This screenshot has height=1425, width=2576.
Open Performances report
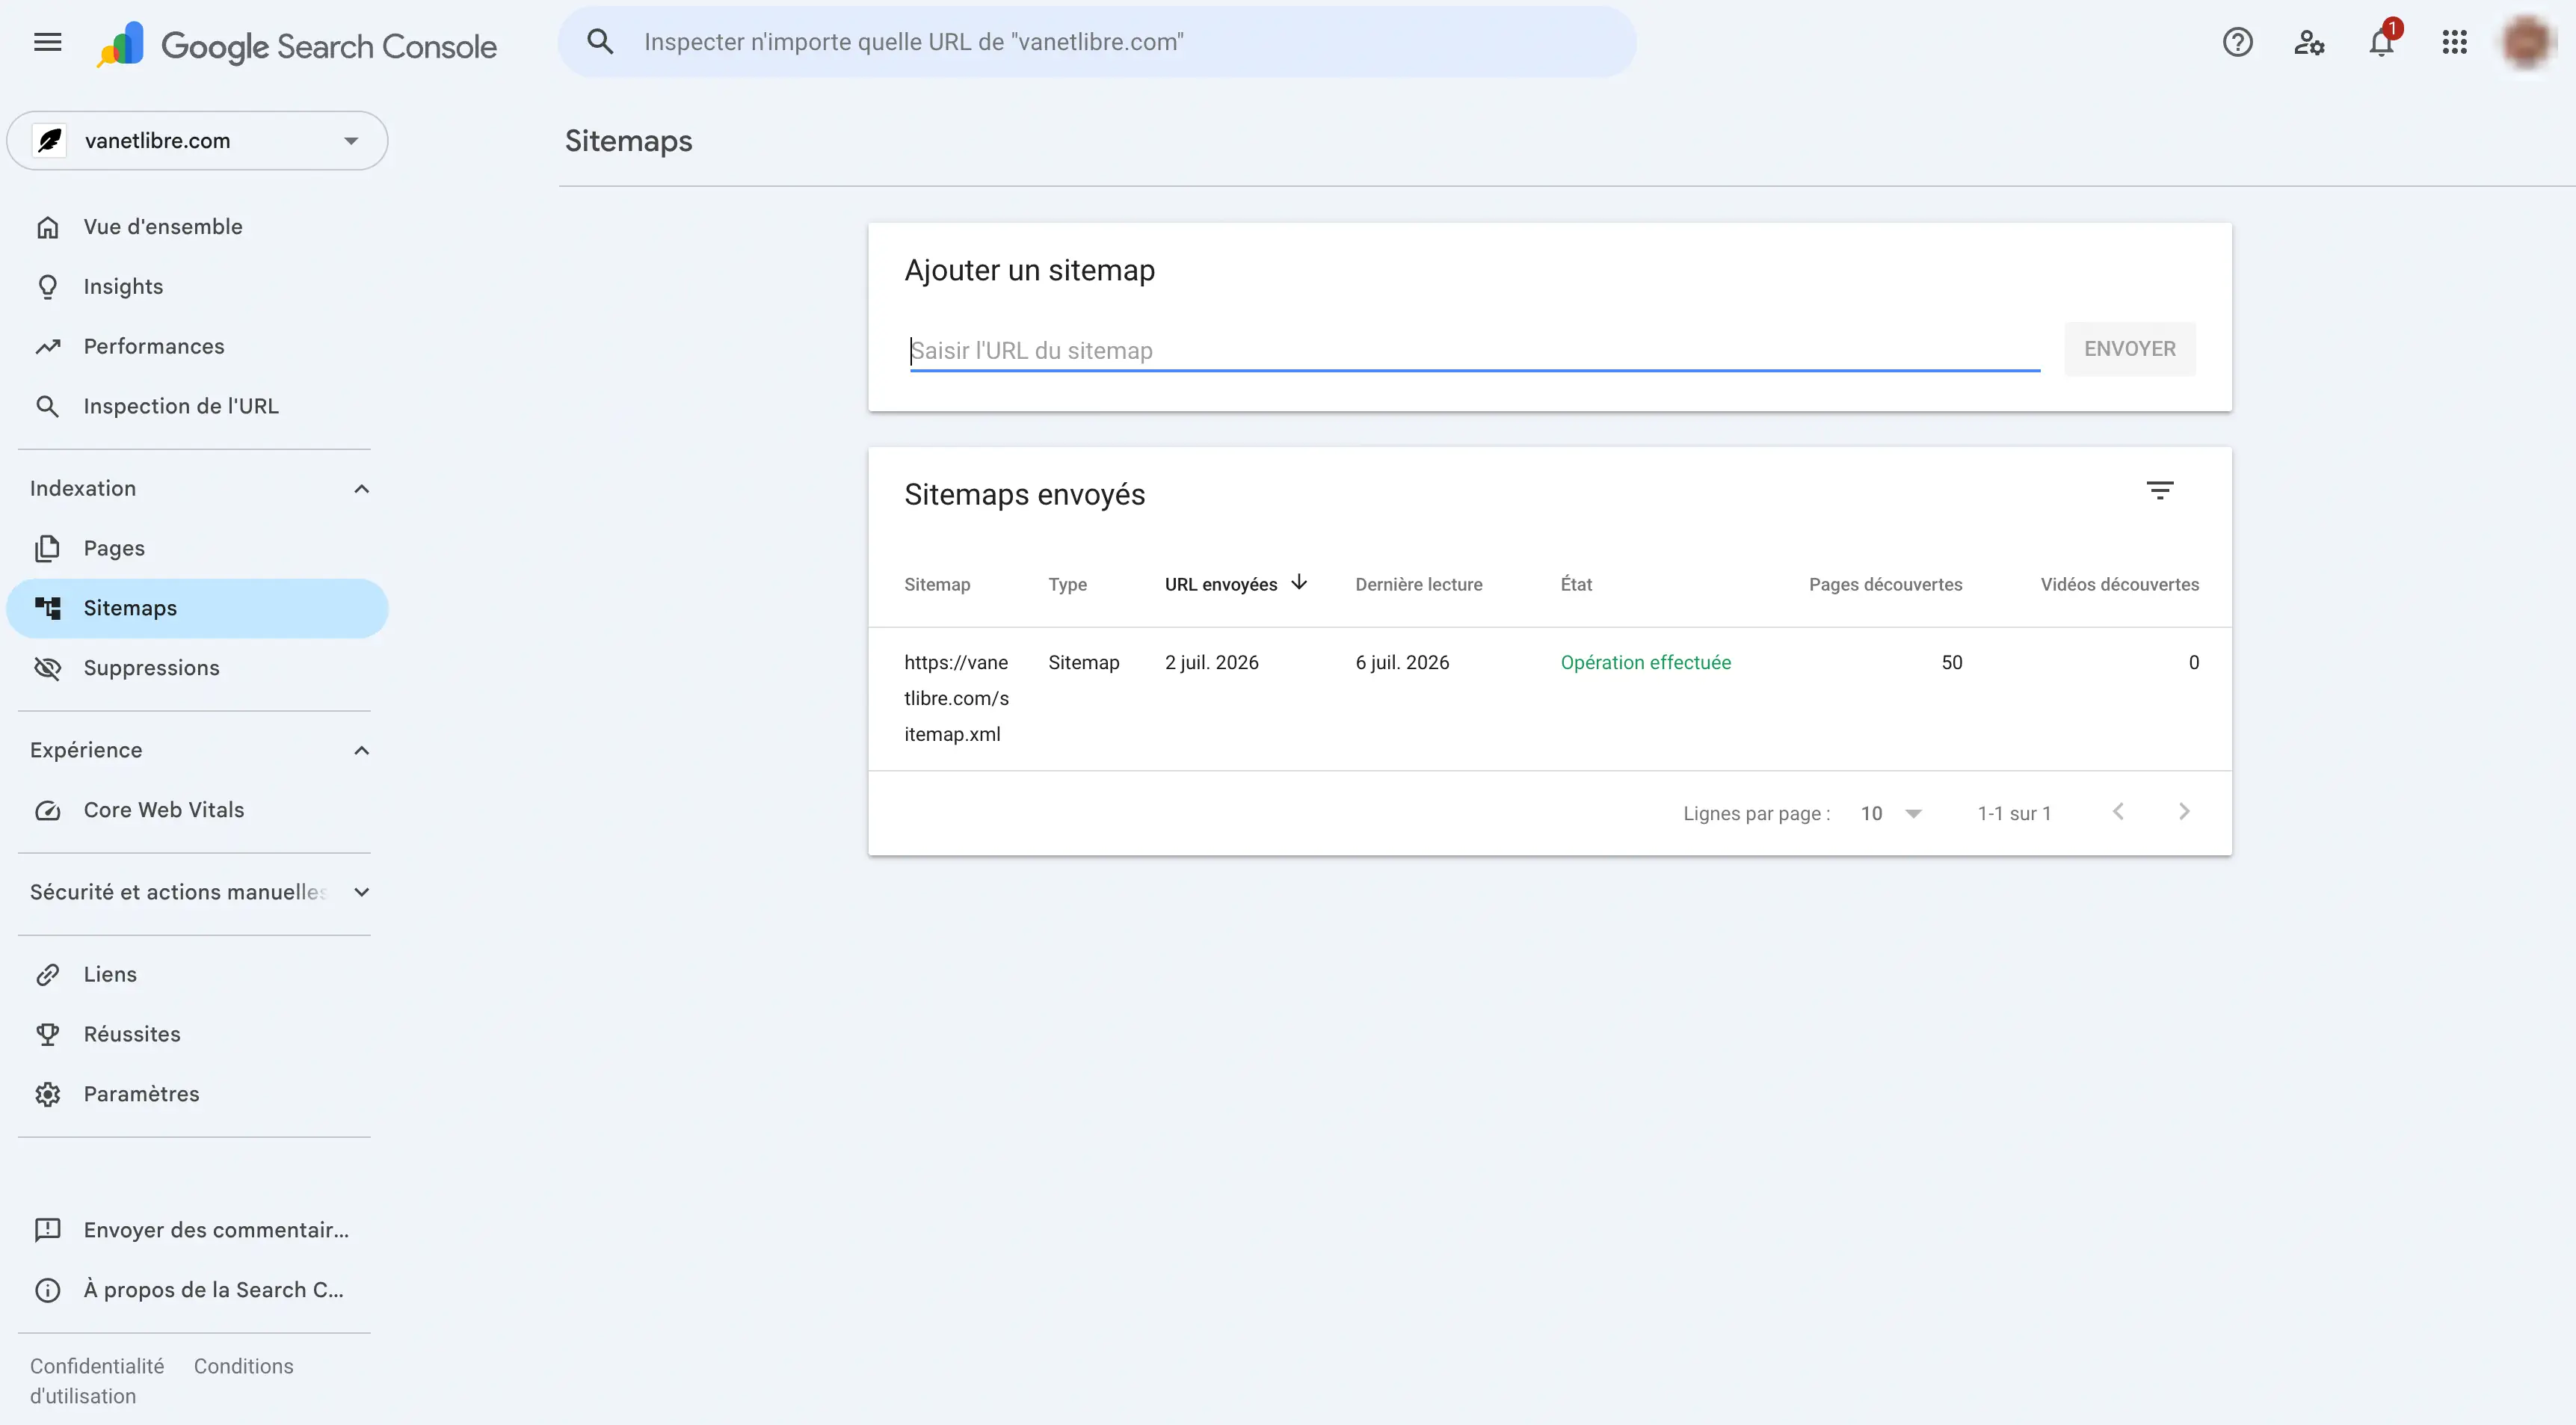pyautogui.click(x=197, y=347)
